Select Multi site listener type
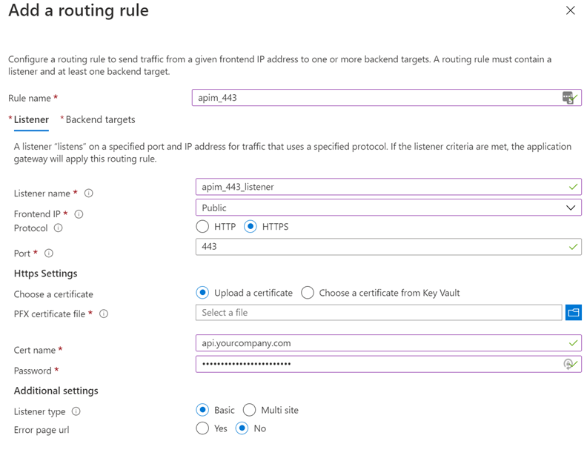The height and width of the screenshot is (464, 587). tap(250, 410)
